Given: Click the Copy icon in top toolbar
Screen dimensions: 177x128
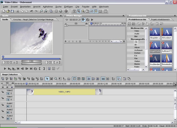Looking at the screenshot, I should 22,11.
